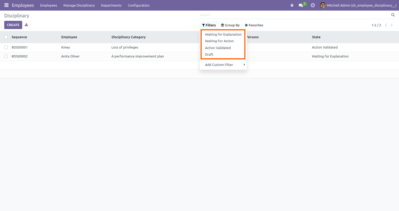This screenshot has width=399, height=211.
Task: Click the debug bug icon
Action: tap(292, 5)
